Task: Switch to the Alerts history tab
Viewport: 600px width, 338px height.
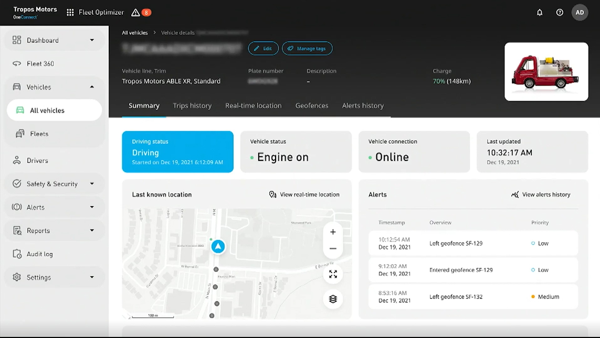Action: 363,106
